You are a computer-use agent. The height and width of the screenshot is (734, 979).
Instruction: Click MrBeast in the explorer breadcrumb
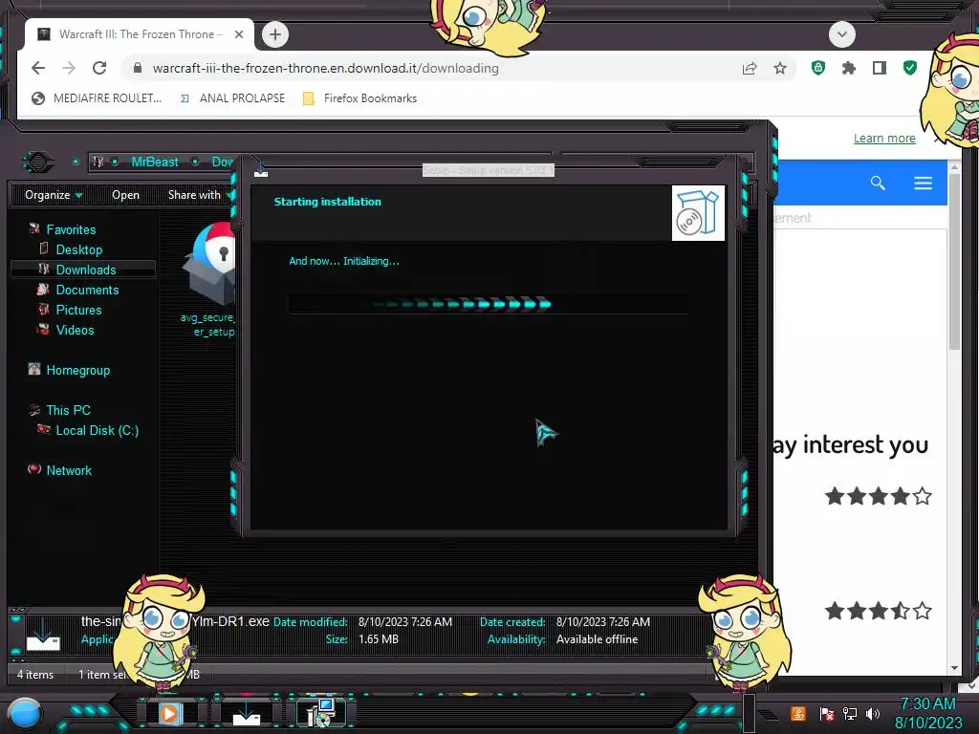(x=154, y=162)
